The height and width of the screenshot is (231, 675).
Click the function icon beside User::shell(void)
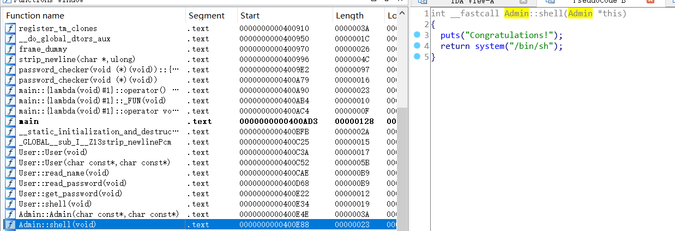click(10, 204)
